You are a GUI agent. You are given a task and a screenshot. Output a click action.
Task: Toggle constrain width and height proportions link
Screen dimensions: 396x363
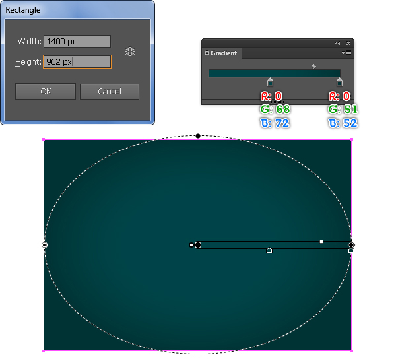(130, 51)
